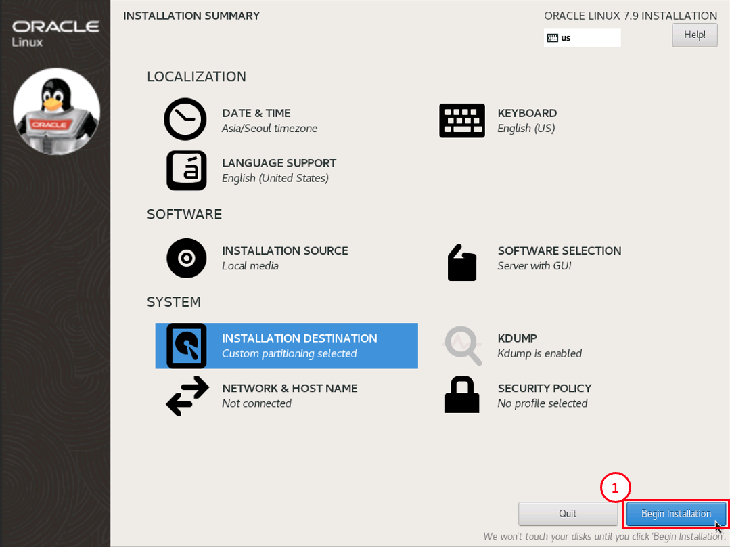Viewport: 730px width, 547px height.
Task: Open Installation Source disc icon
Action: 186,258
